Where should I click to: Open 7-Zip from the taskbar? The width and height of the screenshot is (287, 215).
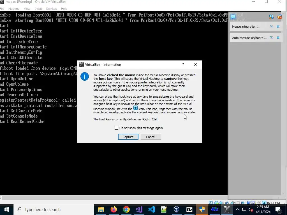coord(189,209)
